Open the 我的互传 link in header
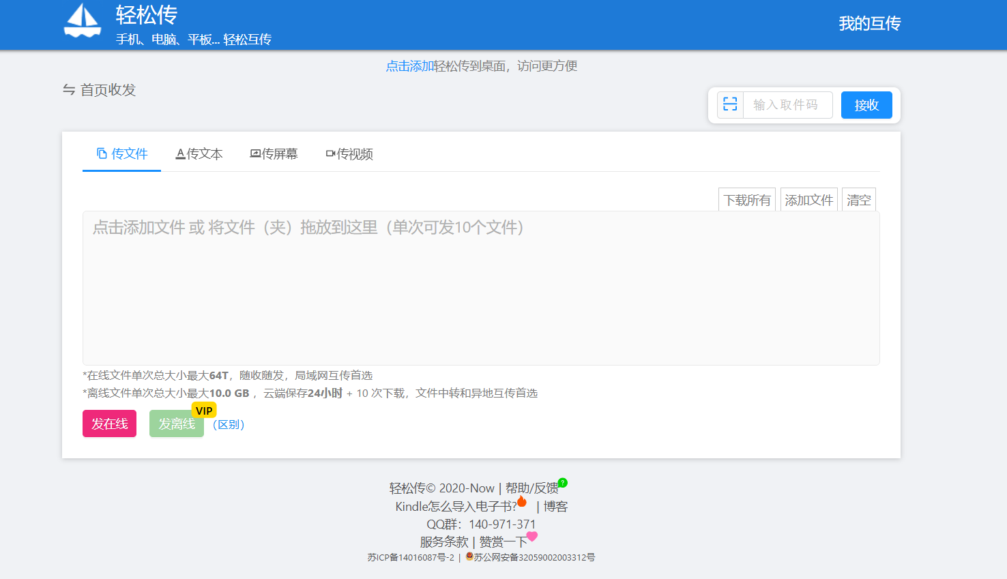The image size is (1007, 579). tap(869, 24)
